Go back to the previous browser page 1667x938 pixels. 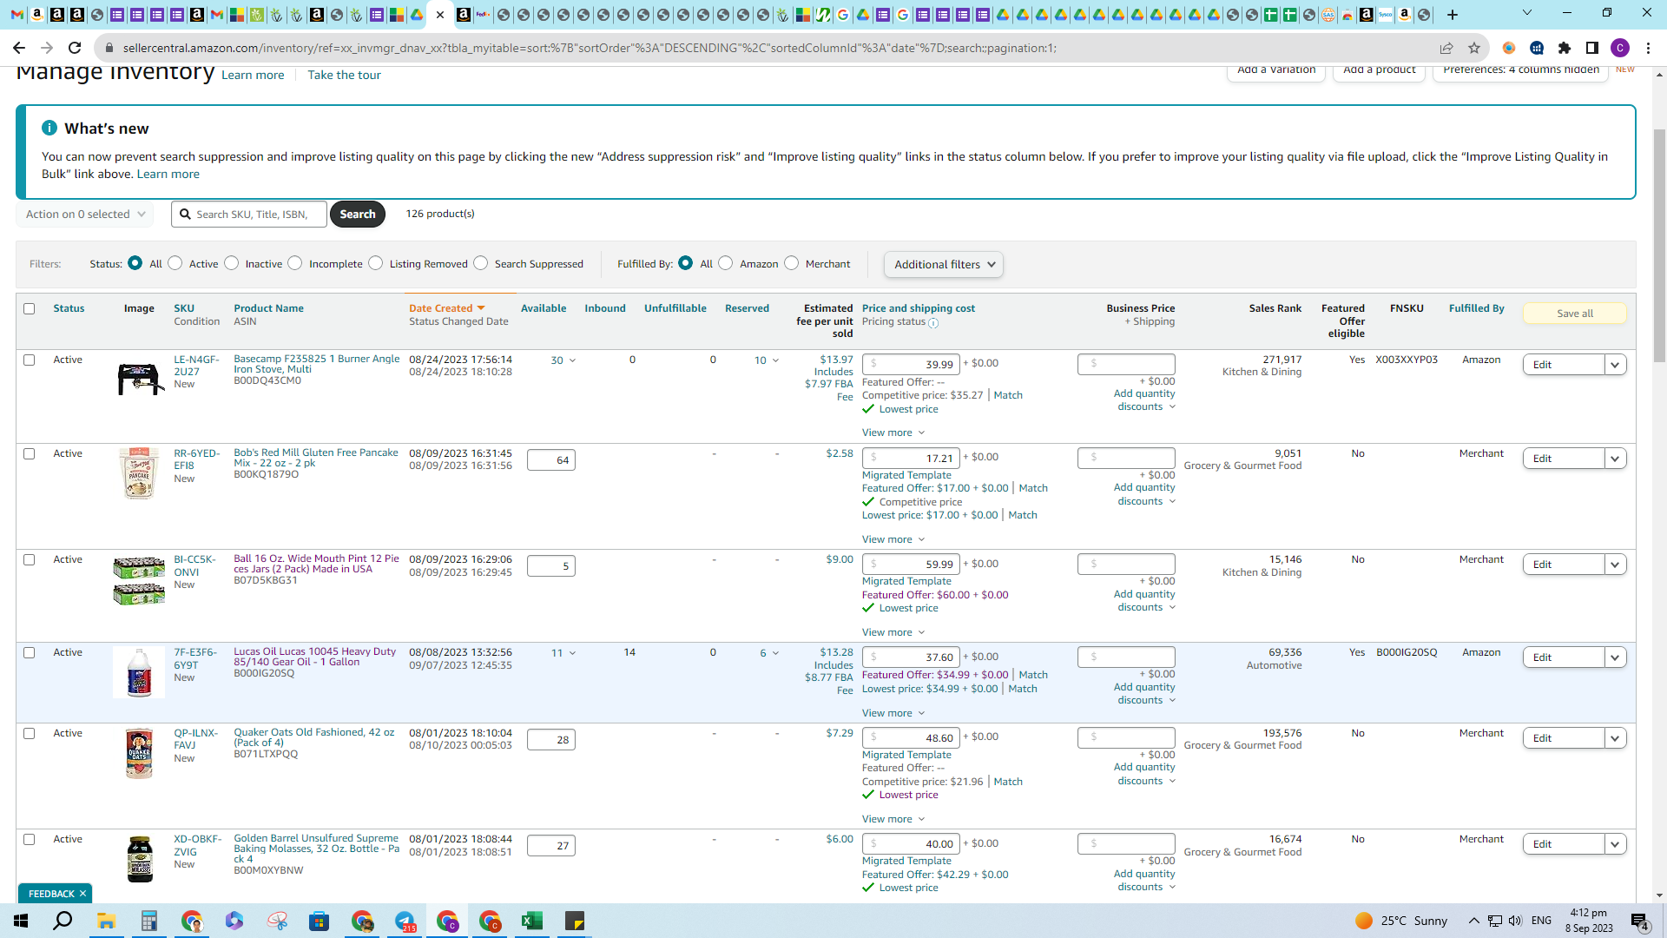[19, 48]
